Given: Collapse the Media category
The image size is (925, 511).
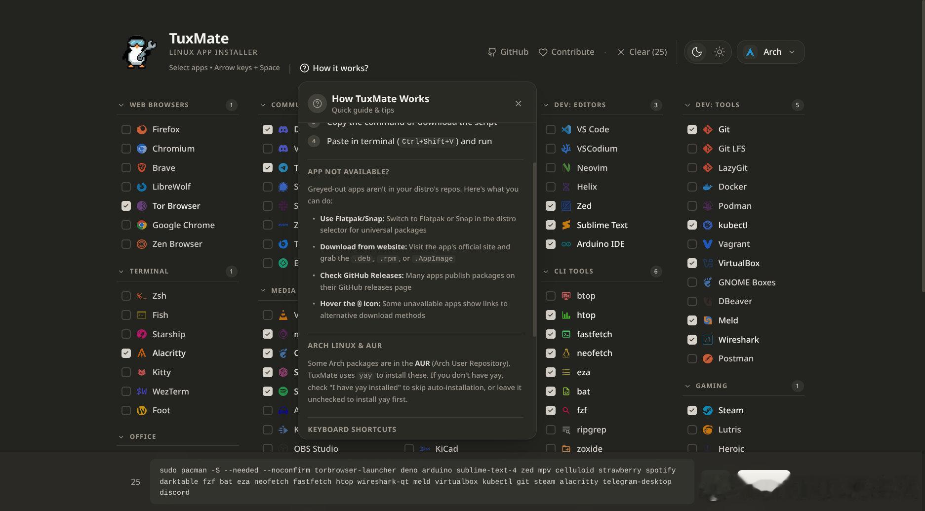Looking at the screenshot, I should [x=278, y=290].
